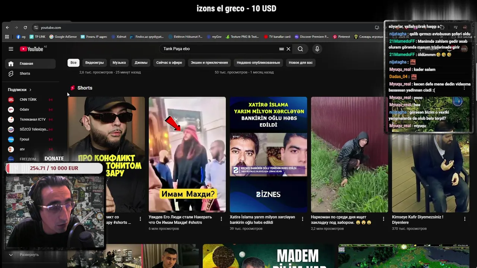
Task: Open the myGov bookmark
Action: (214, 37)
